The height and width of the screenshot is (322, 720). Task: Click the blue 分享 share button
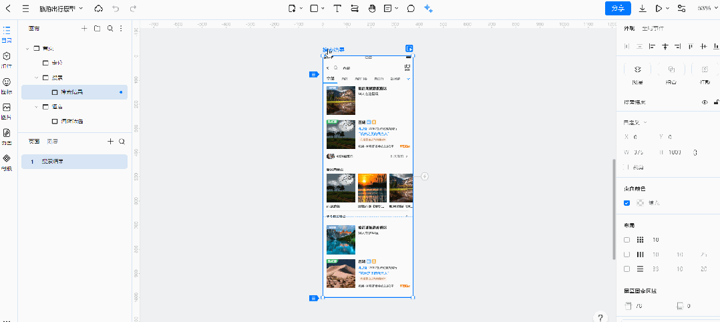pyautogui.click(x=618, y=9)
